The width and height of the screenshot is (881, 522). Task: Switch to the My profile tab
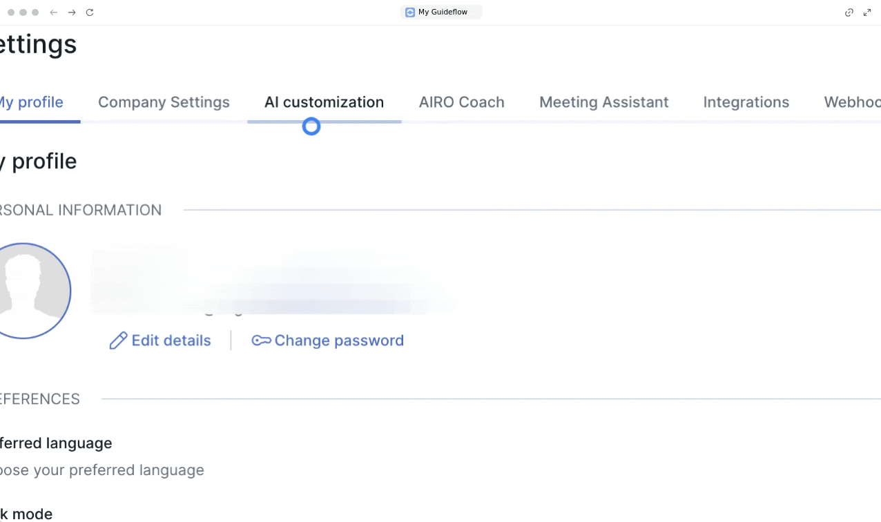31,102
